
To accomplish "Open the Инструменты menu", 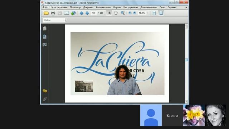I will pyautogui.click(x=131, y=7).
